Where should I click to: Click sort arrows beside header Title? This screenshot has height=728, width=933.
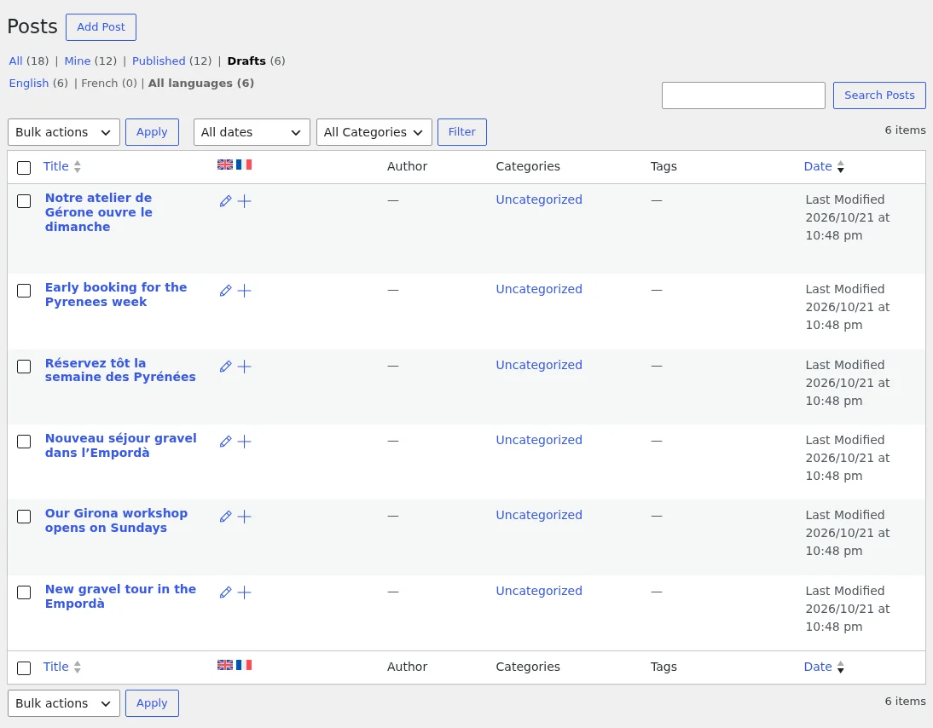78,166
